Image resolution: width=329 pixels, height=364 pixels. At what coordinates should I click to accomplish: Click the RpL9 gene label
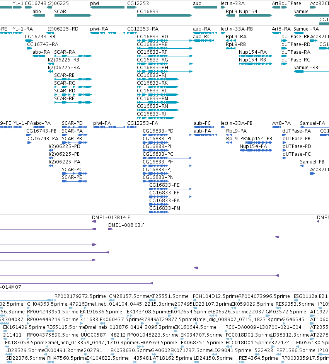231,11
